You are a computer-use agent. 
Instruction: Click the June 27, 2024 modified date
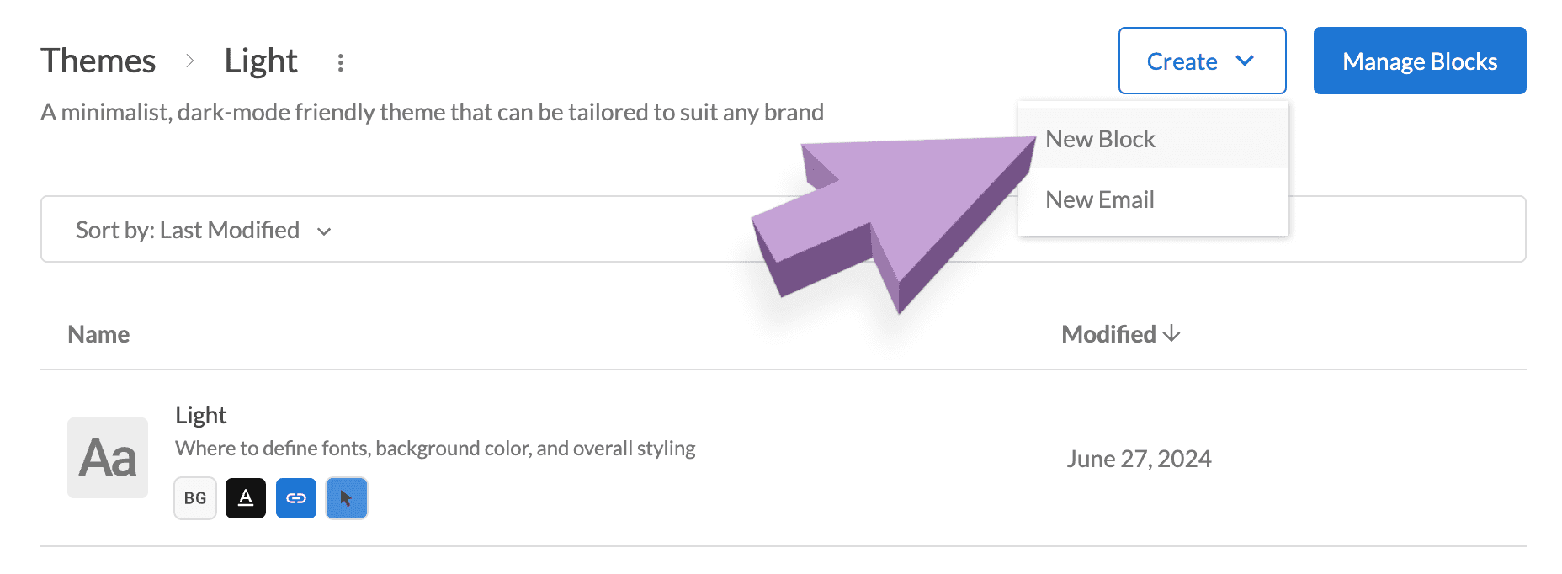pos(1139,459)
